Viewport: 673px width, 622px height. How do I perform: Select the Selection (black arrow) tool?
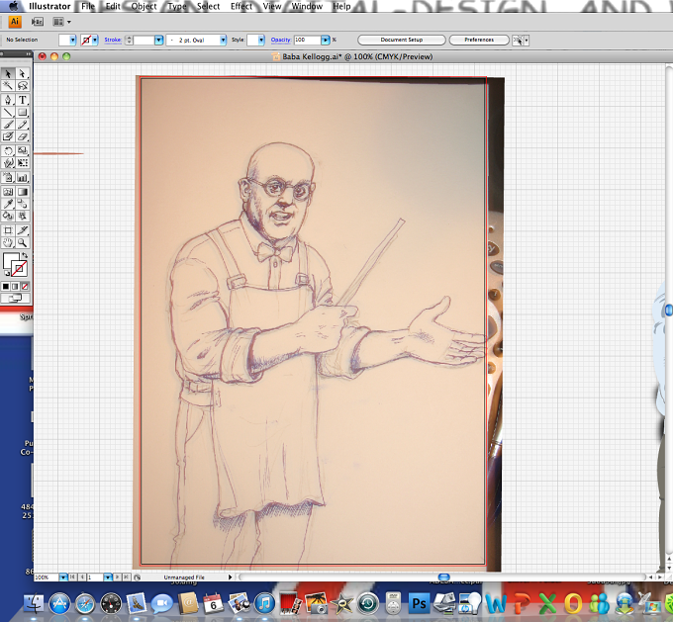tap(8, 74)
